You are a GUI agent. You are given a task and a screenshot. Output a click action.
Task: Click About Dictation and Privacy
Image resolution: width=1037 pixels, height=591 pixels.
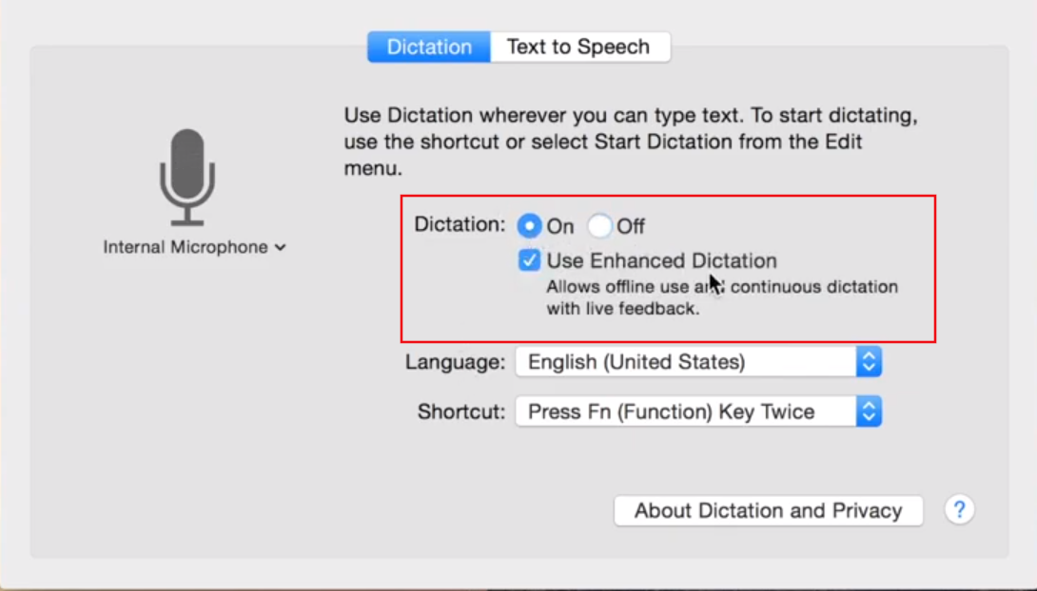point(768,510)
